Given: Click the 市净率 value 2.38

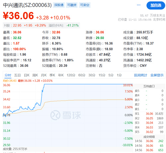Looking at the screenshot, I should 140,49.
